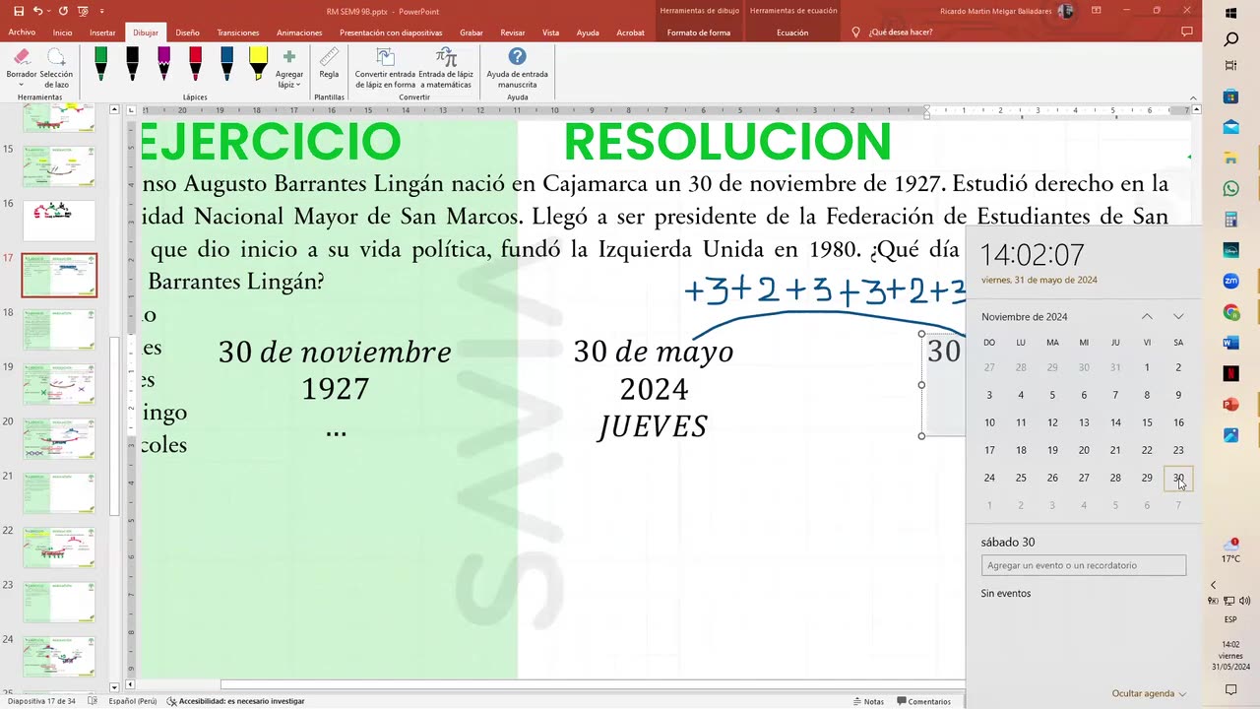Select slide 24 thumbnail

(x=59, y=657)
